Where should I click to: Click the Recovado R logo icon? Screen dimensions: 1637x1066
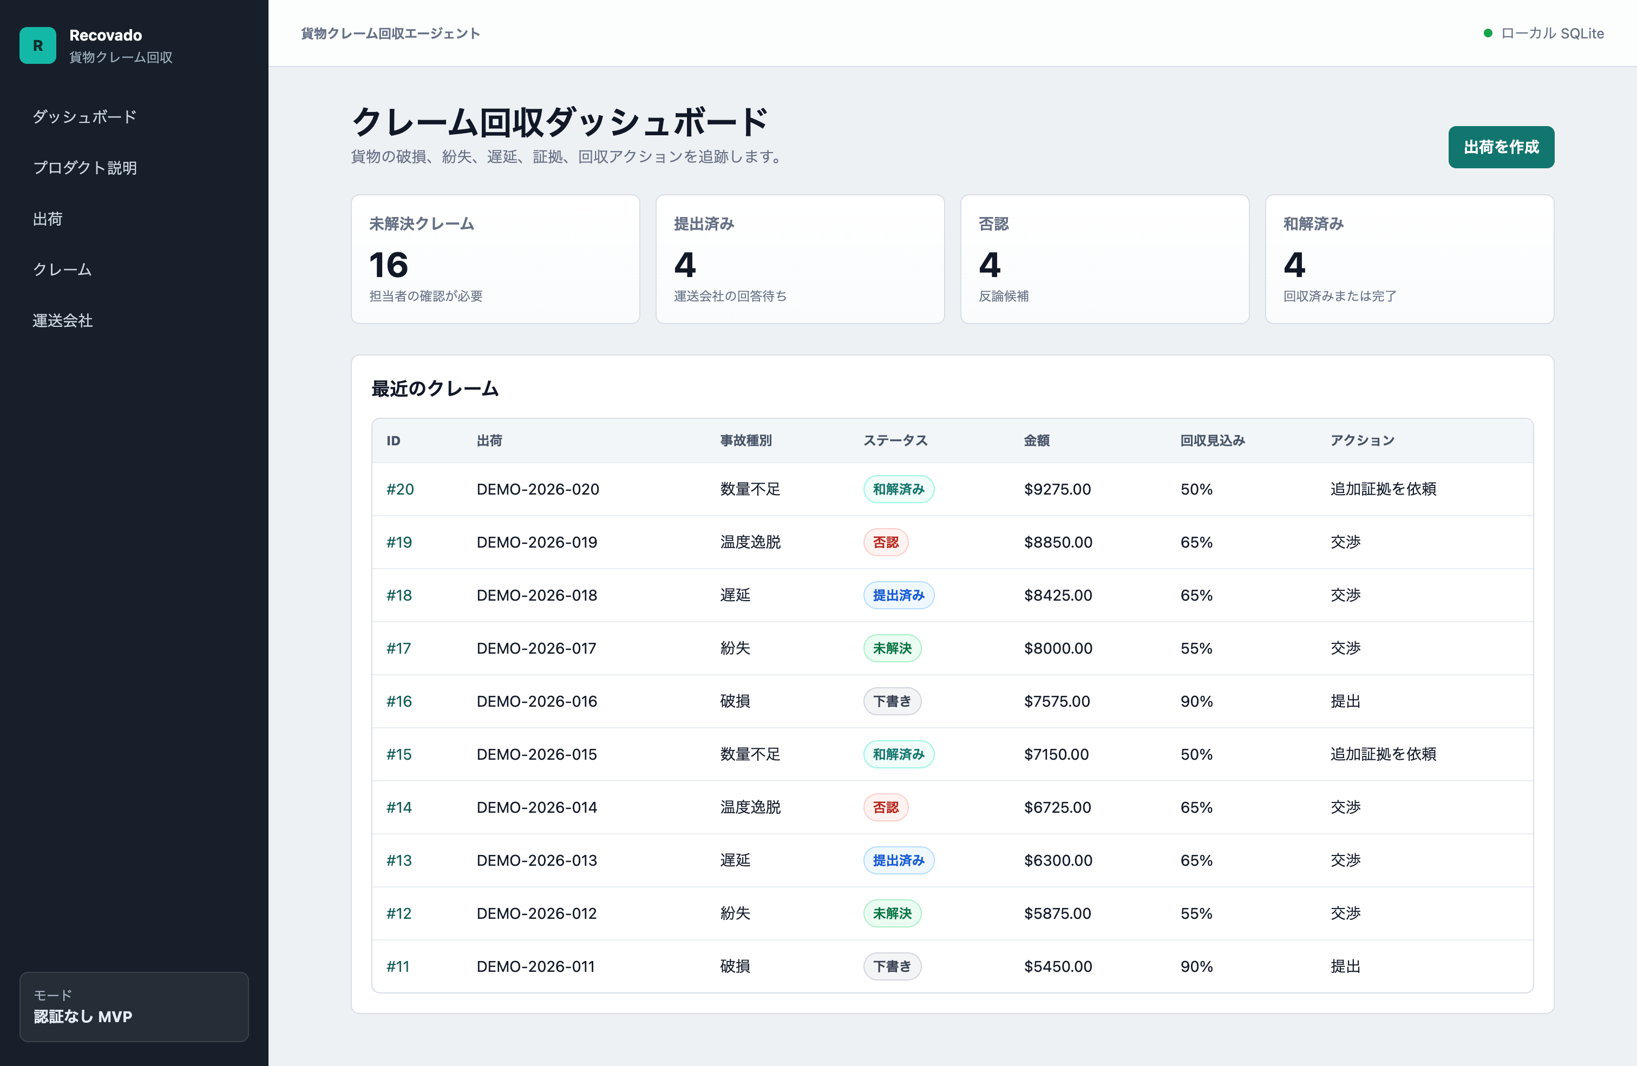tap(38, 45)
